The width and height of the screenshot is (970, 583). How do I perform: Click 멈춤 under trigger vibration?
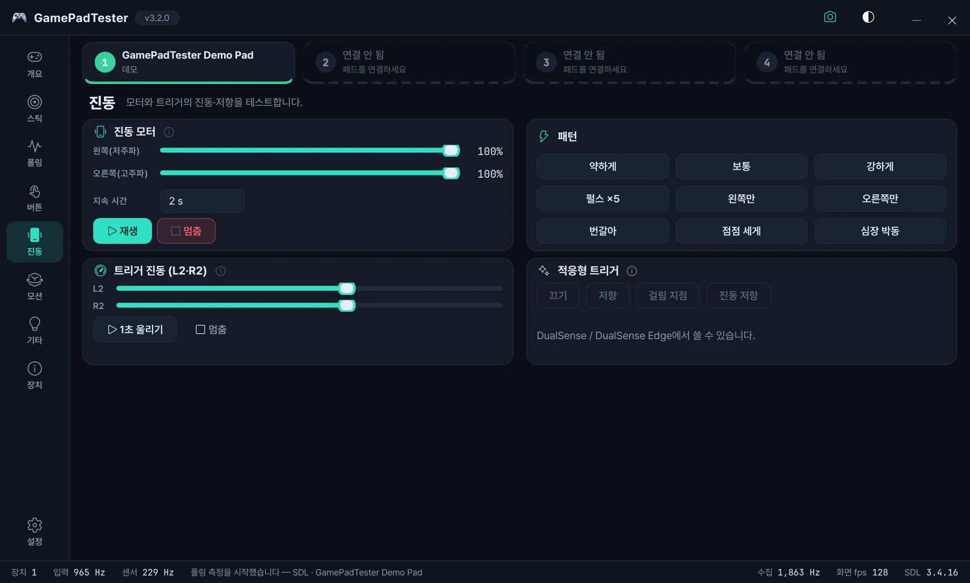click(211, 329)
